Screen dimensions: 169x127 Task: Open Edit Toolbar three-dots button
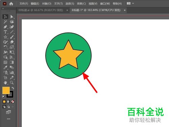tap(8, 119)
